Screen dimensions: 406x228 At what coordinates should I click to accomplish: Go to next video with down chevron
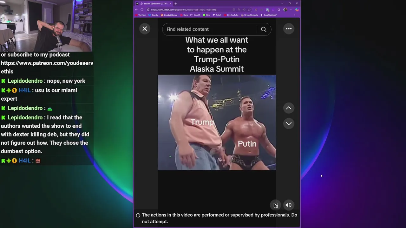289,123
